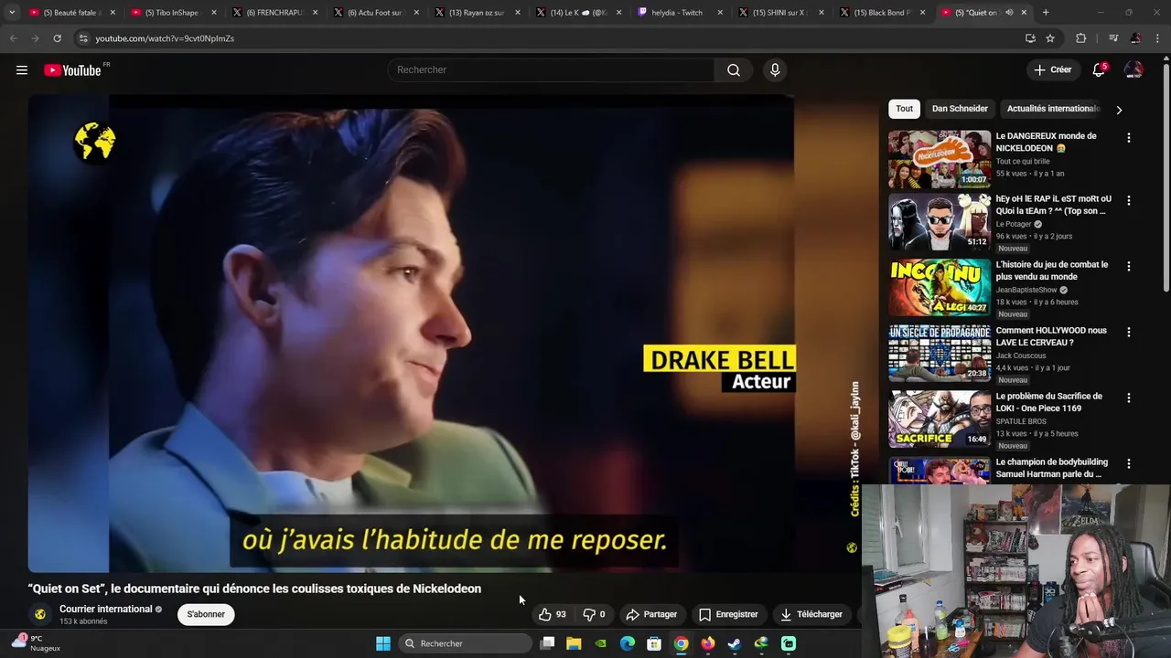Share the video via Partager
Viewport: 1171px width, 658px height.
tap(651, 614)
